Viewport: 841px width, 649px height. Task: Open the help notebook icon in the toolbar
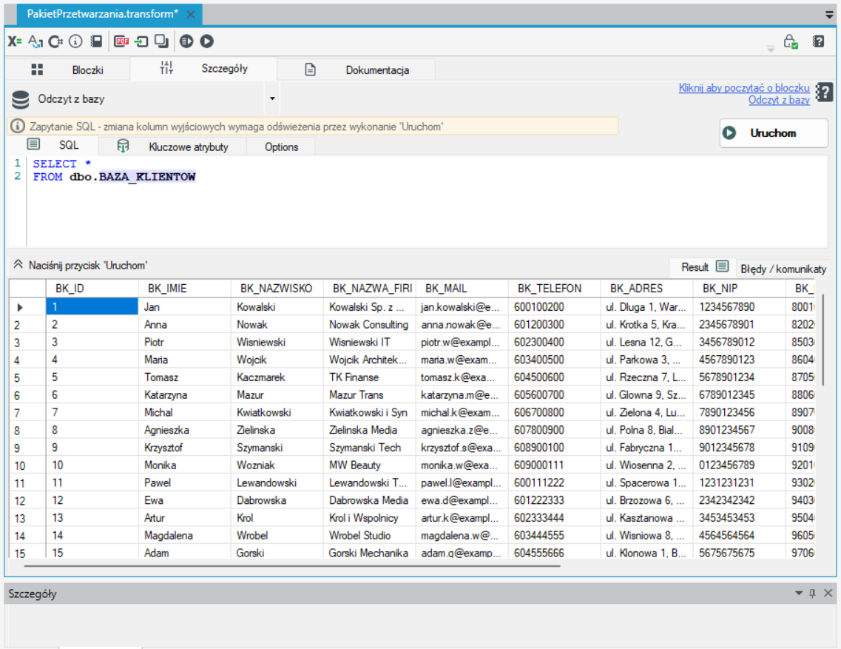click(819, 41)
